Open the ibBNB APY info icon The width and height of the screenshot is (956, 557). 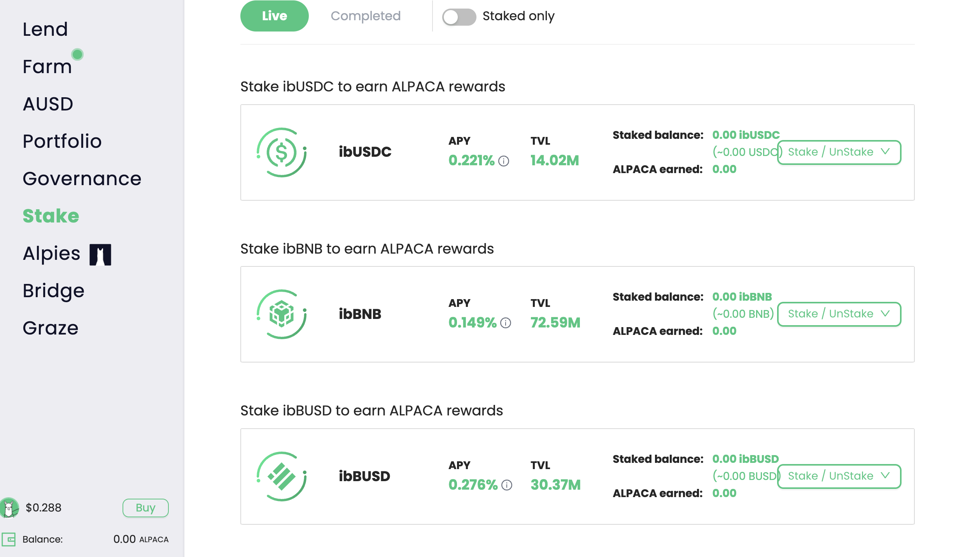pos(506,323)
